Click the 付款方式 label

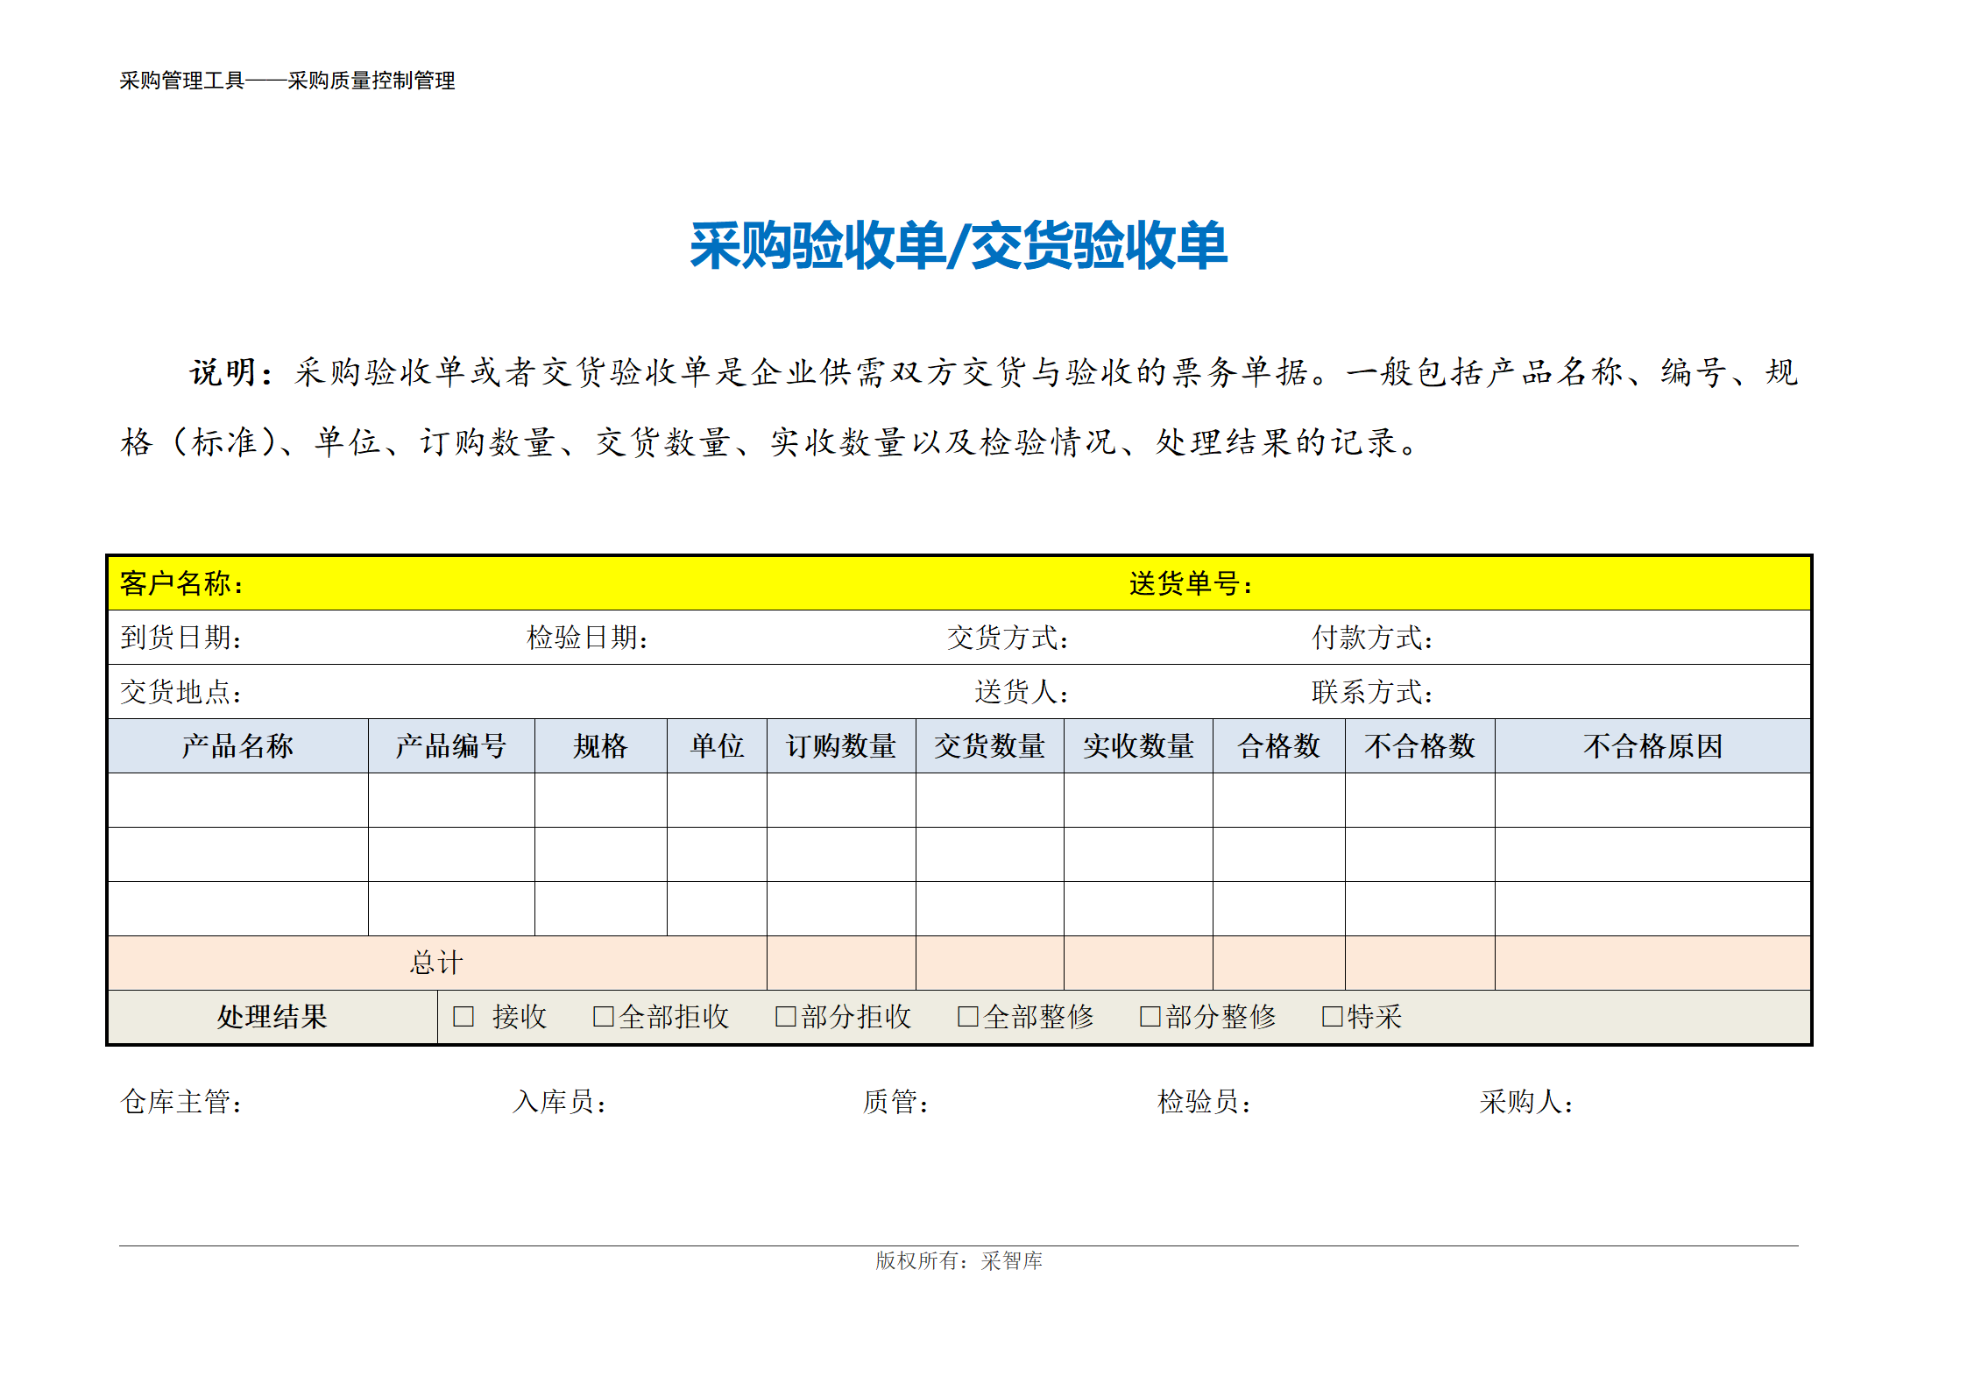pyautogui.click(x=1373, y=638)
